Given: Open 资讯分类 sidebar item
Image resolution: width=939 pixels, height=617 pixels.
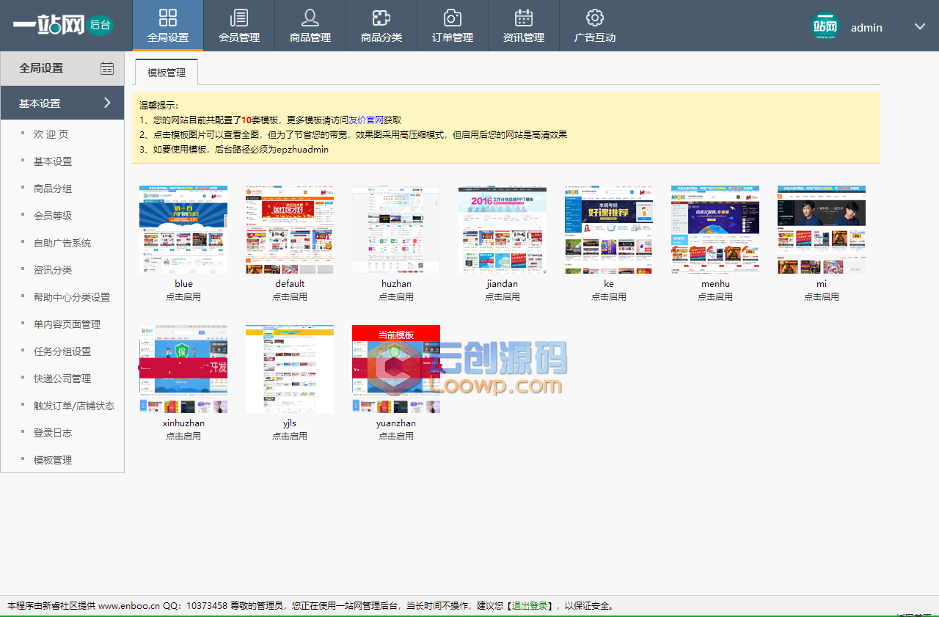Looking at the screenshot, I should point(53,270).
